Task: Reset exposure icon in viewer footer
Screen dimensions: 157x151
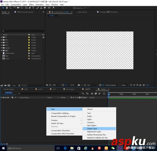Action: pos(144,85)
